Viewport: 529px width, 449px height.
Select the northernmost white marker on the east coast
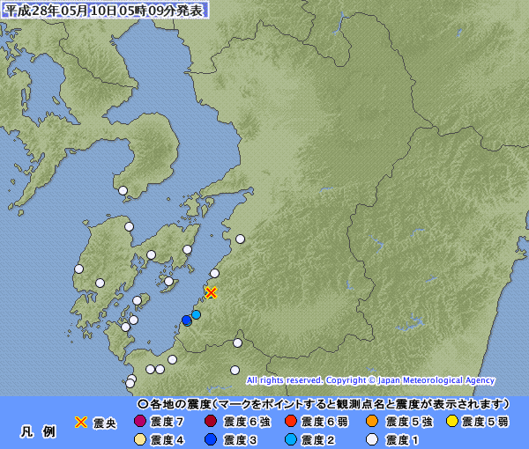(240, 239)
